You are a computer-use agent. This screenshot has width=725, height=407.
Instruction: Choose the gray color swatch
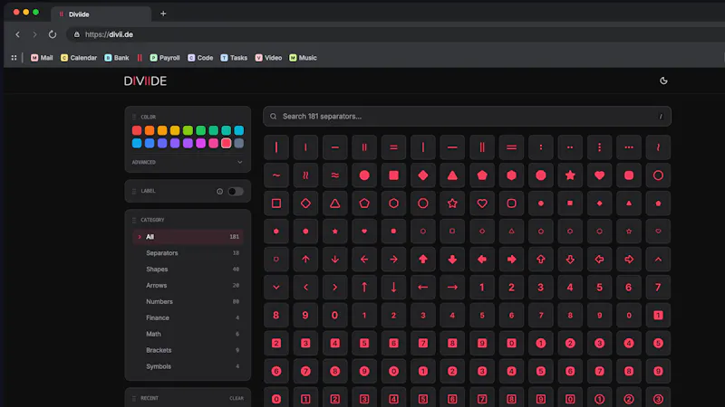(x=238, y=143)
